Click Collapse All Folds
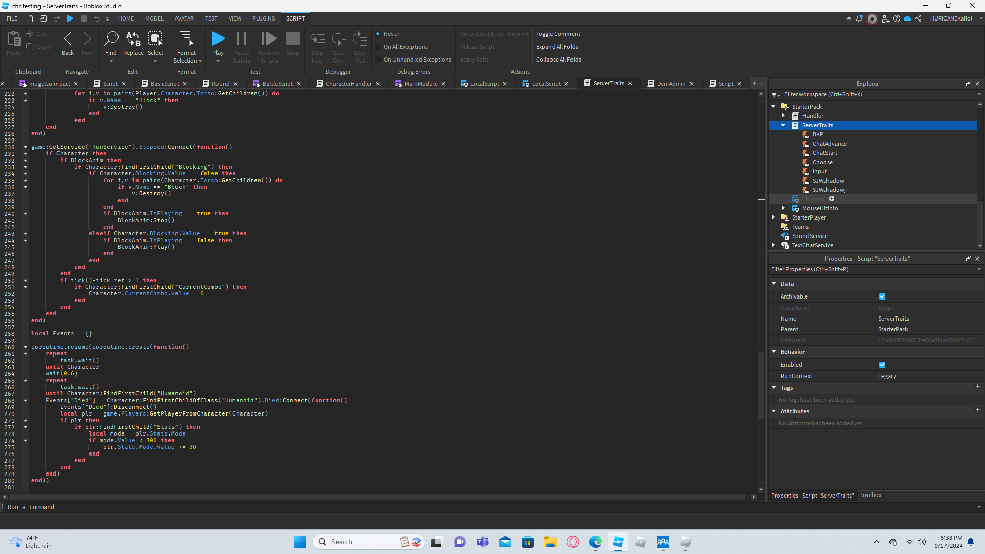 (x=559, y=60)
